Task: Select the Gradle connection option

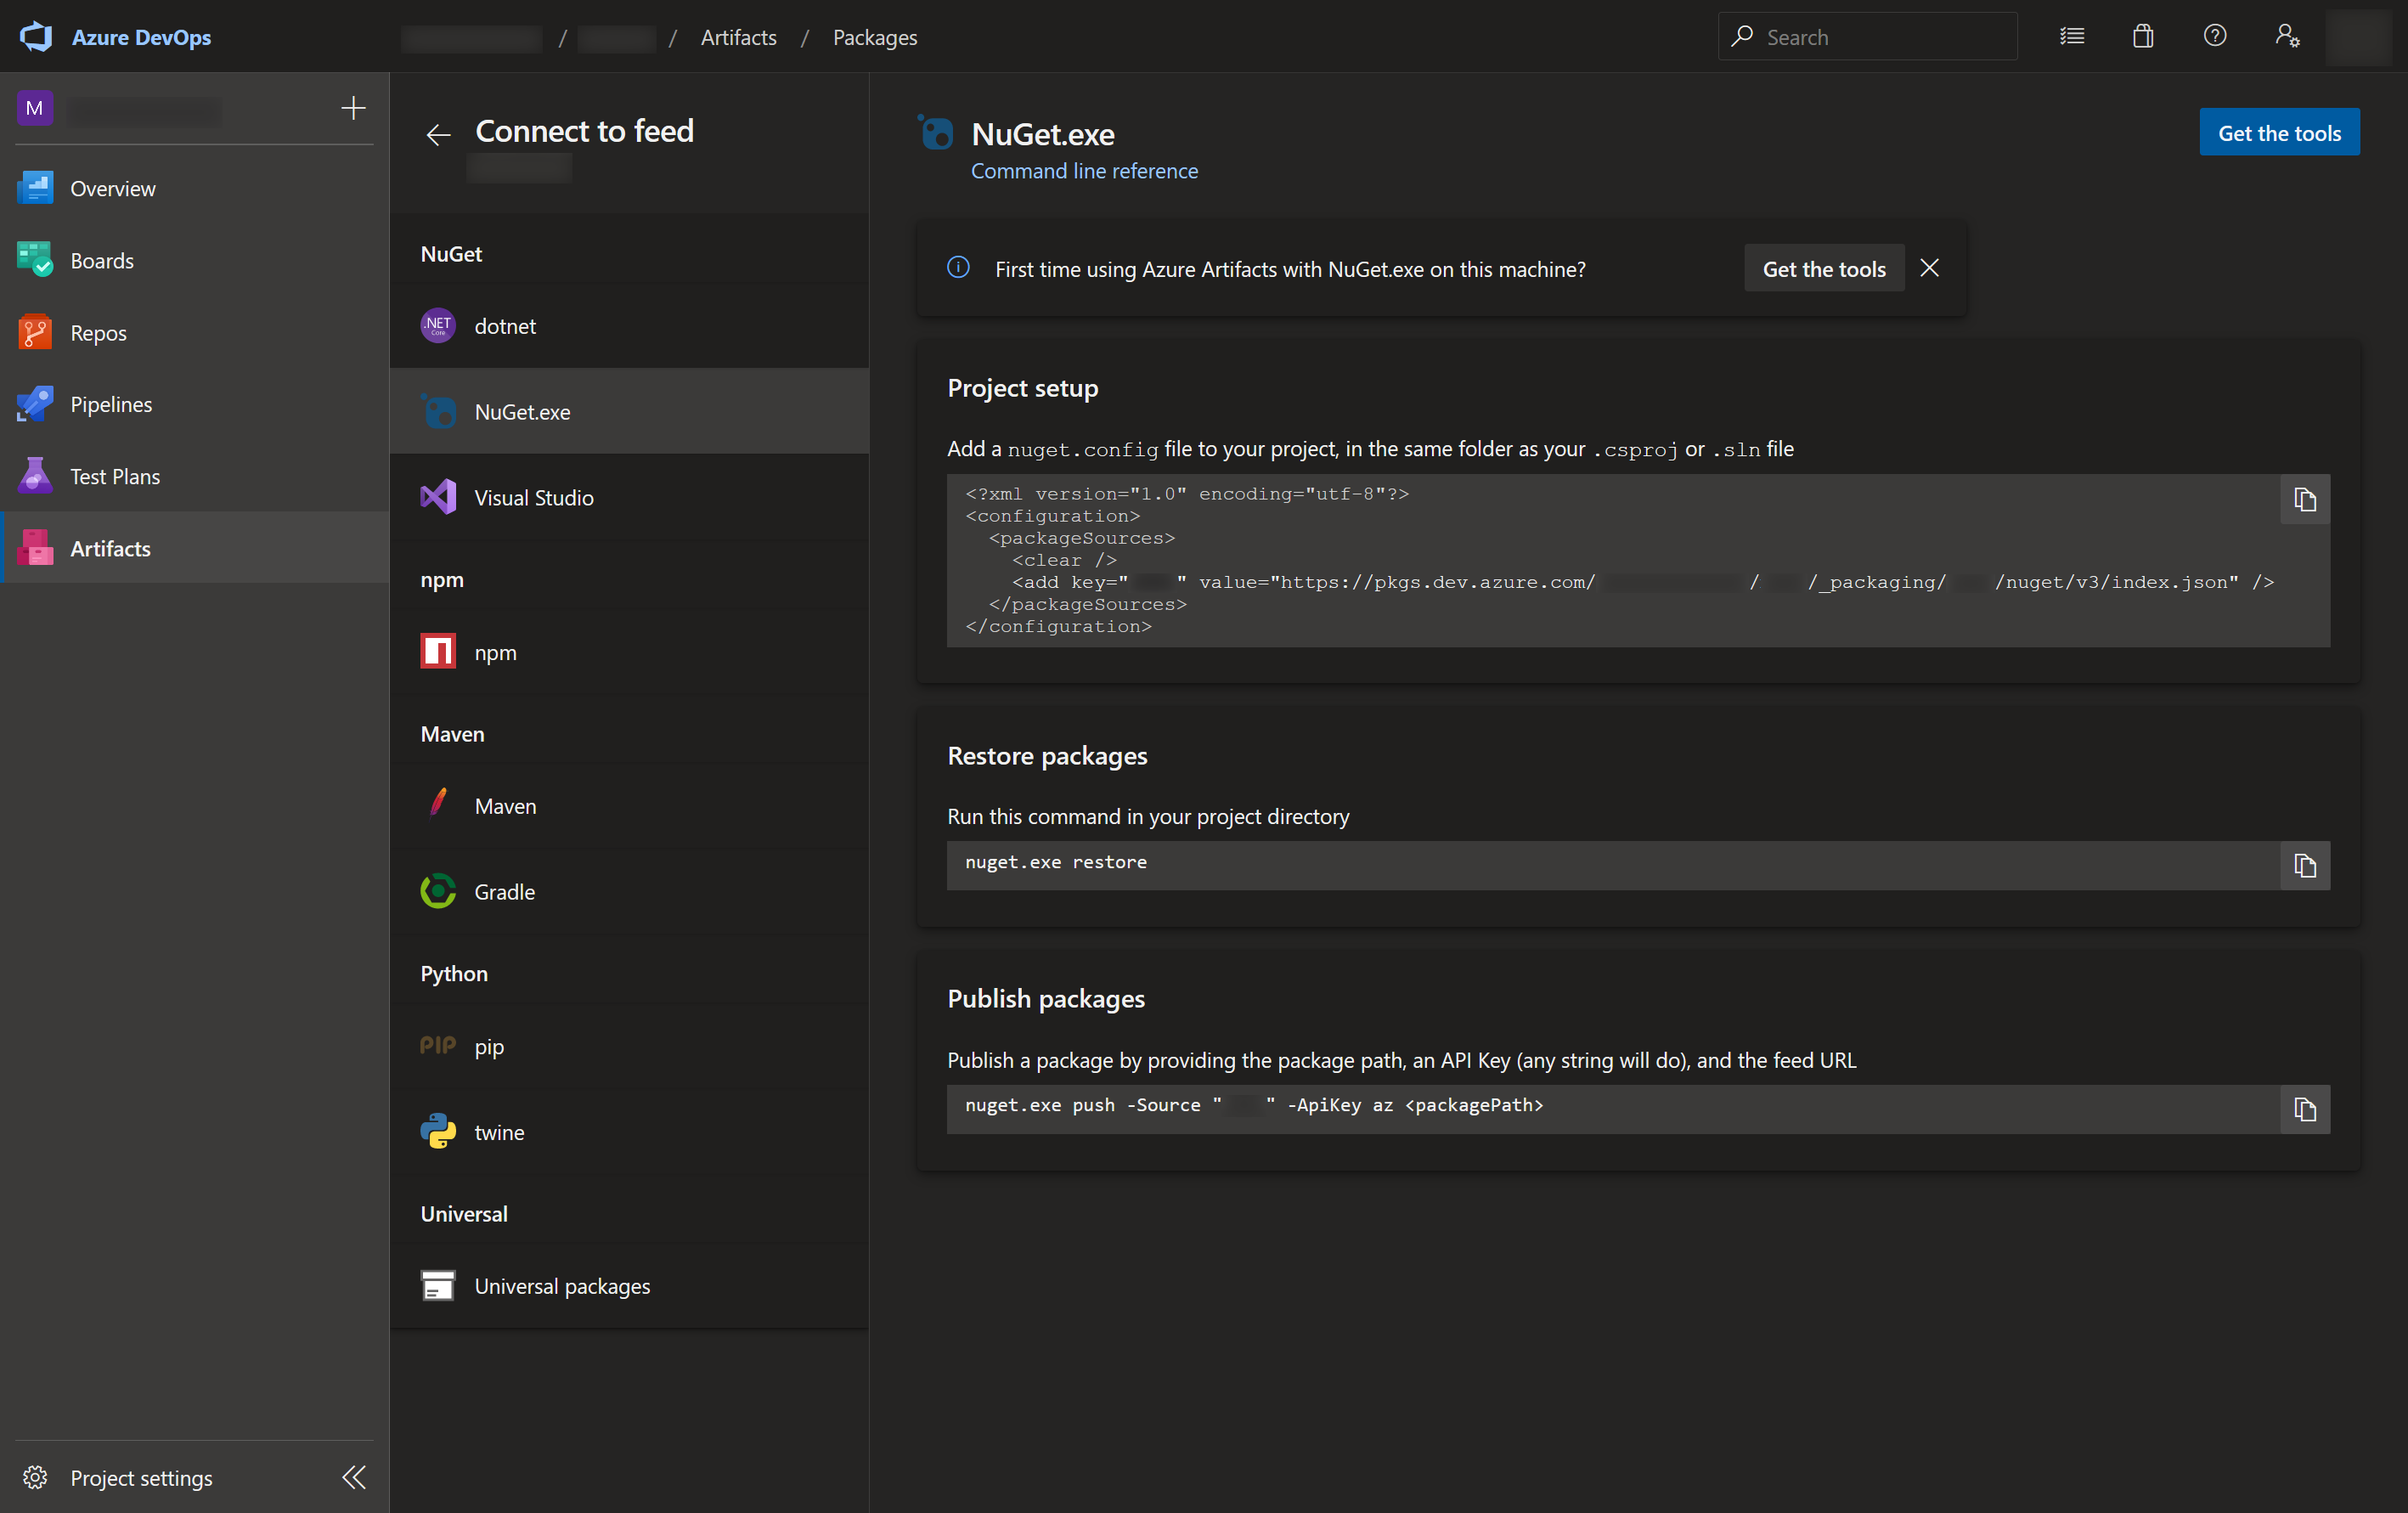Action: (629, 891)
